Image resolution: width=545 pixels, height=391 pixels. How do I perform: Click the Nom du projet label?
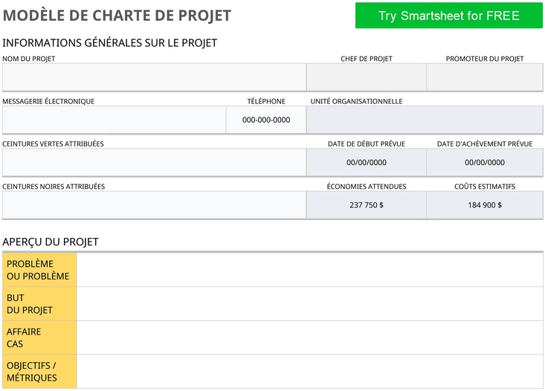coord(29,59)
